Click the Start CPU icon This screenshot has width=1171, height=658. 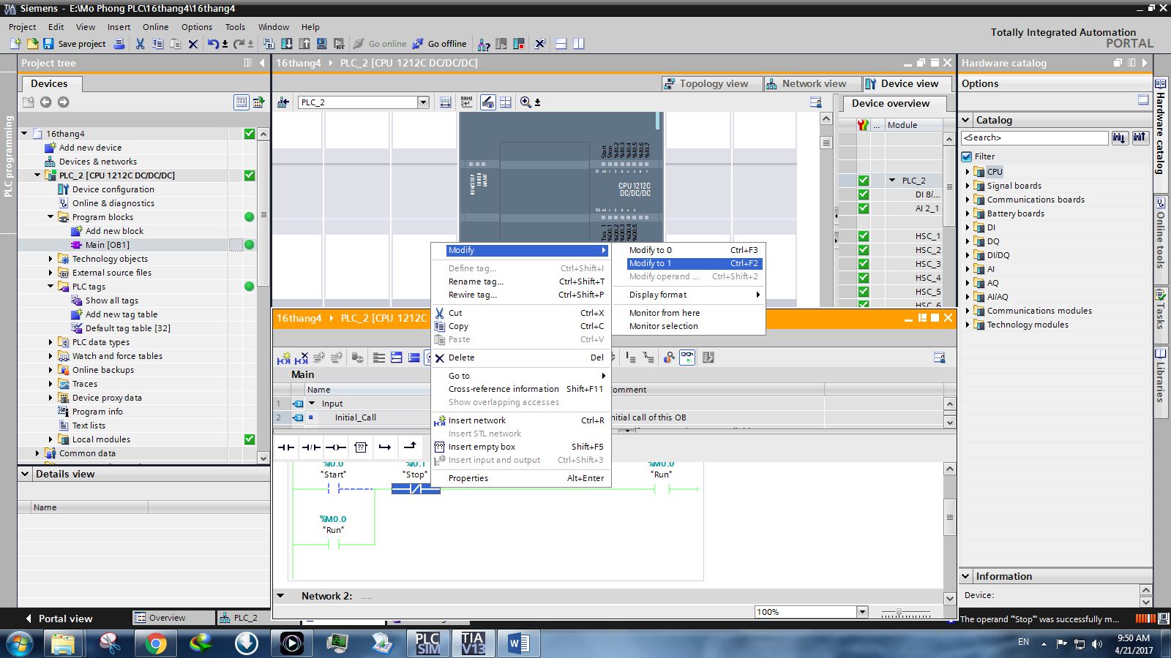point(501,44)
